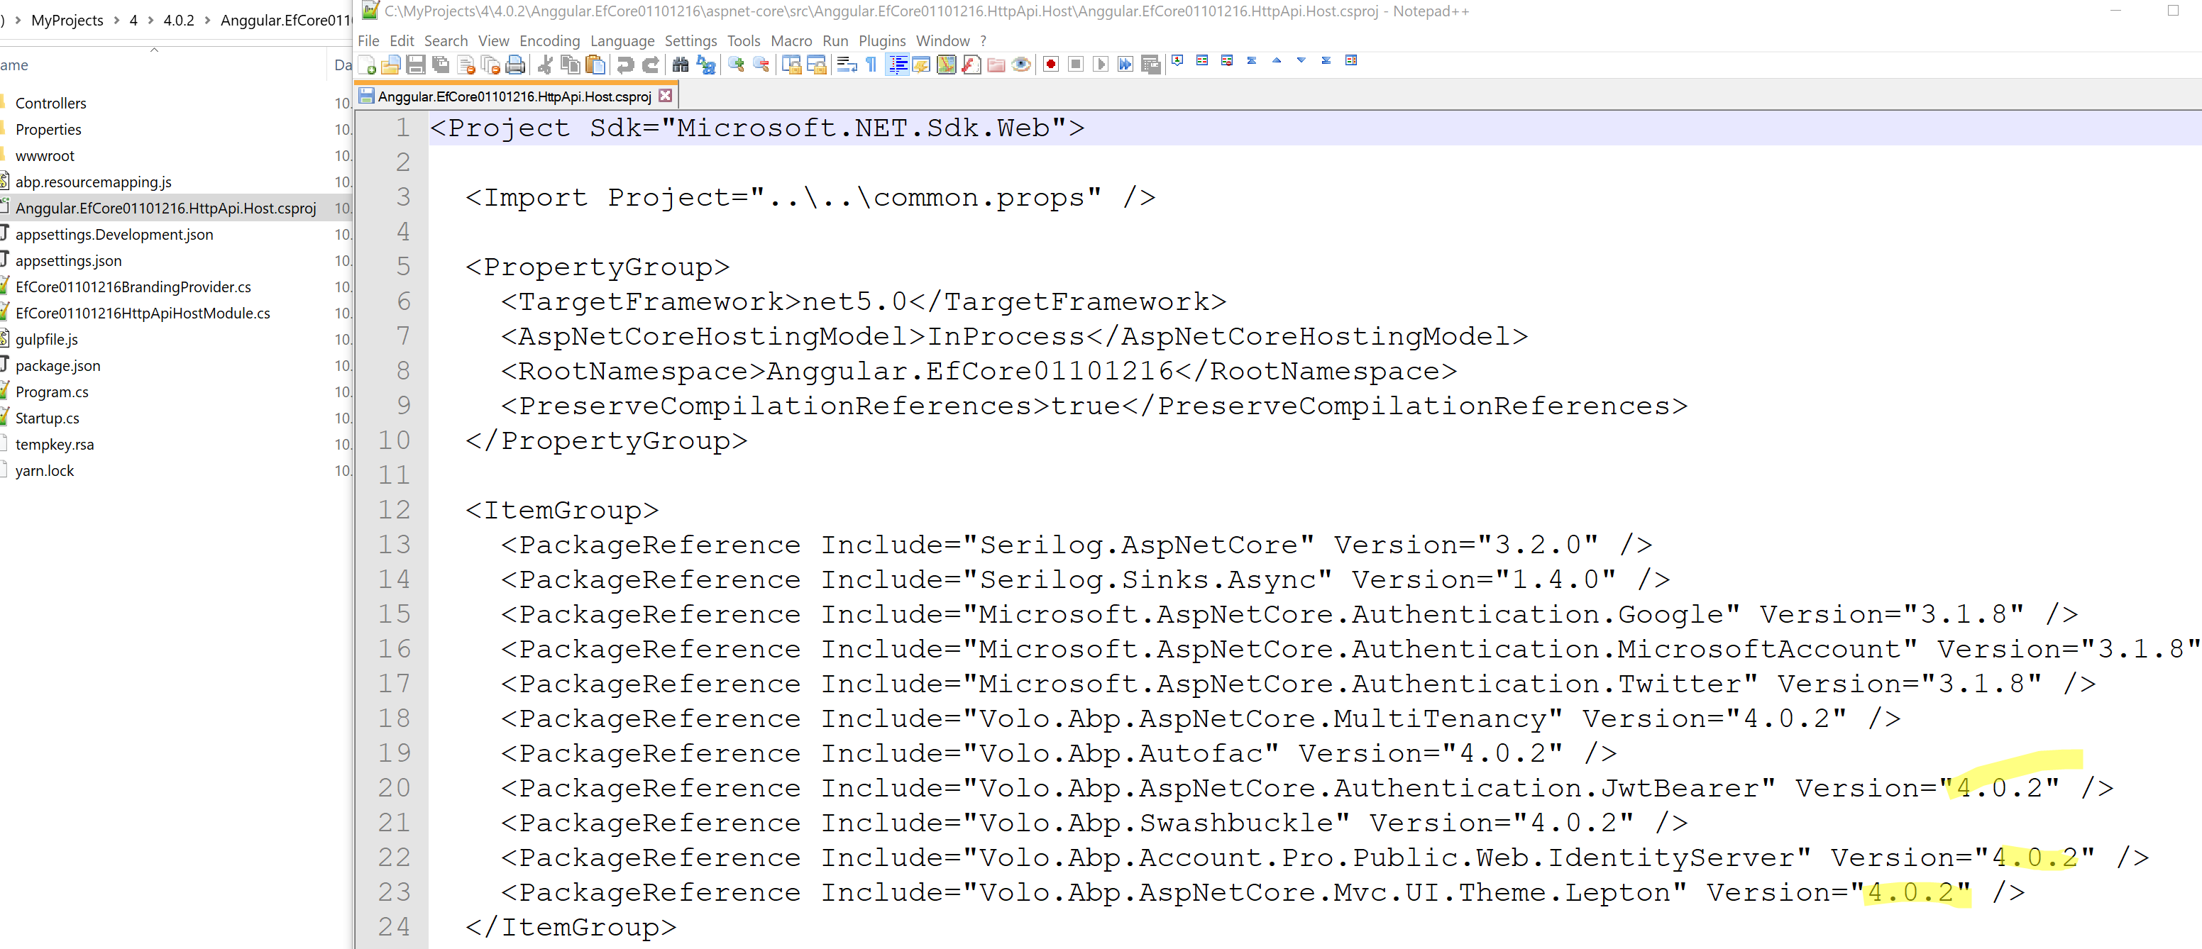Click MyProjects in breadcrumb path
The image size is (2202, 949).
67,20
